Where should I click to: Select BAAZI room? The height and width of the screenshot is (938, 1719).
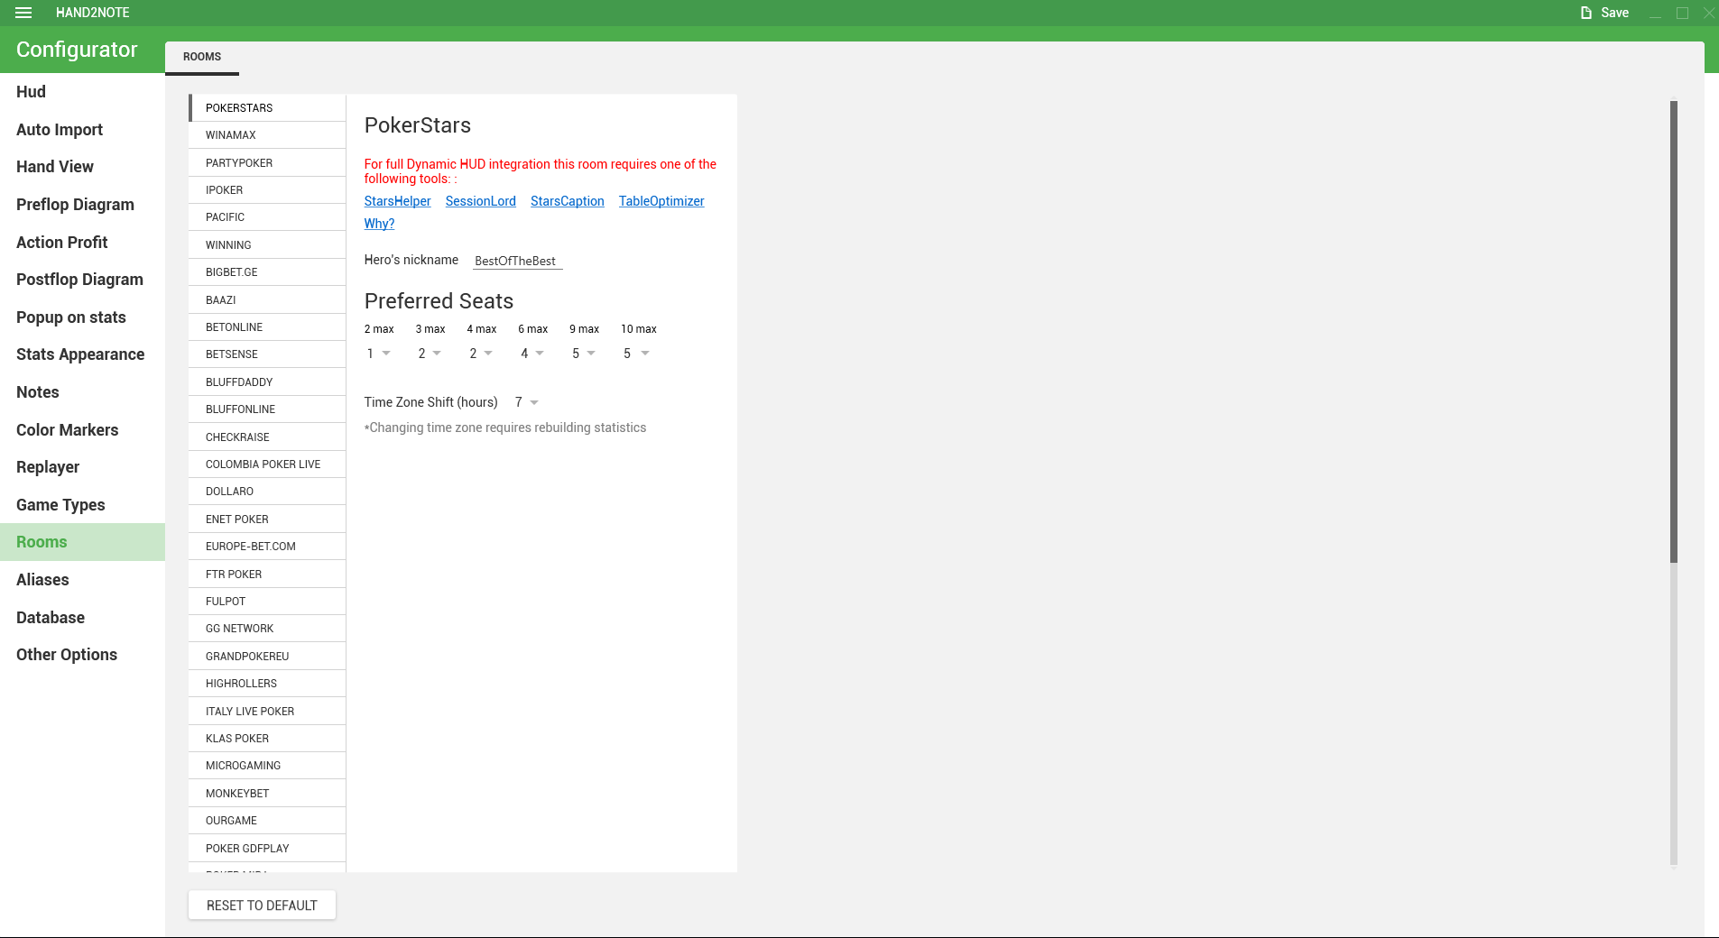coord(267,300)
